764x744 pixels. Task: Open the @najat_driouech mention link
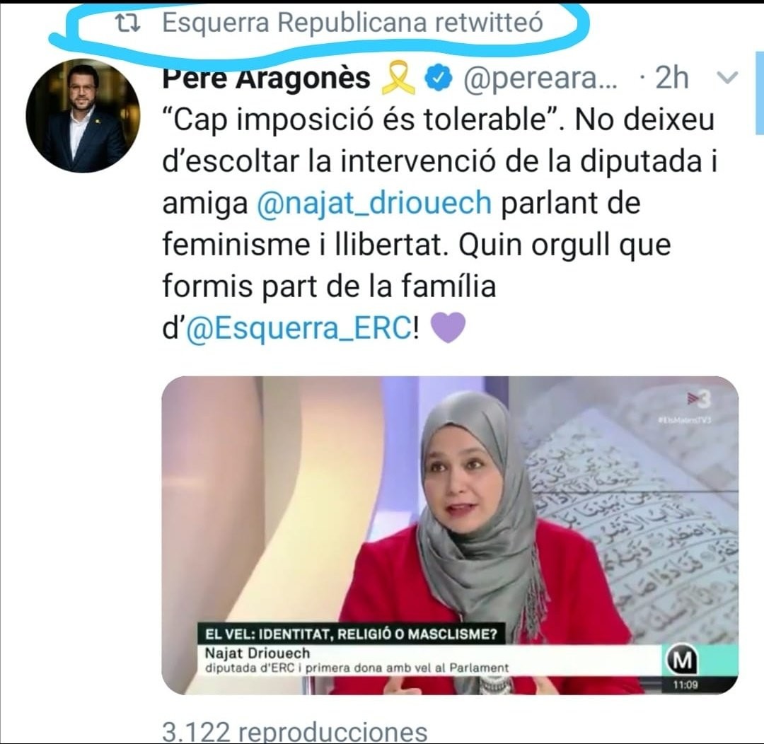[374, 202]
